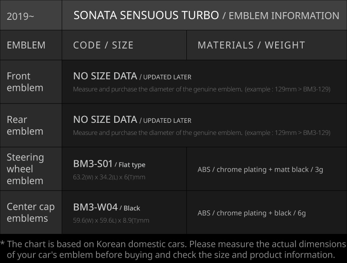Click the EMBLEM INFORMATION heading text
The image size is (347, 263).
(284, 16)
